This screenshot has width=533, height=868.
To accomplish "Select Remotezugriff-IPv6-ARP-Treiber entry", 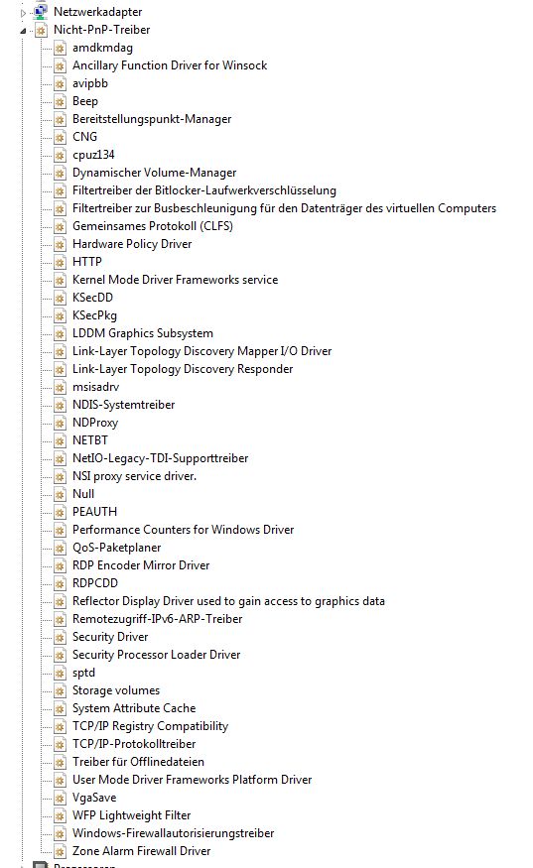I will tap(158, 619).
